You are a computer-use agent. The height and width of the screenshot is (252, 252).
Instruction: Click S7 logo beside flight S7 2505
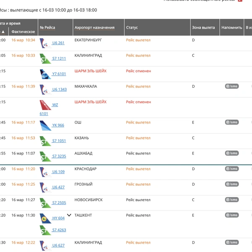45,203
